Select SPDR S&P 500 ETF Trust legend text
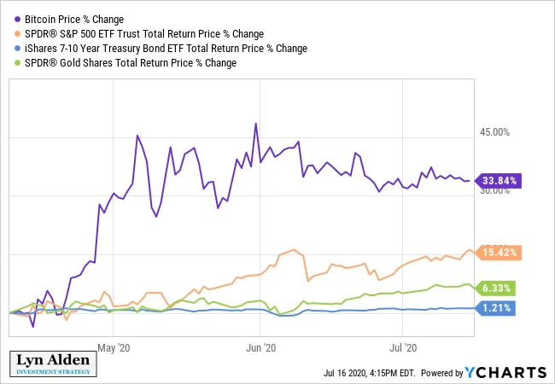555x384 pixels. point(144,34)
